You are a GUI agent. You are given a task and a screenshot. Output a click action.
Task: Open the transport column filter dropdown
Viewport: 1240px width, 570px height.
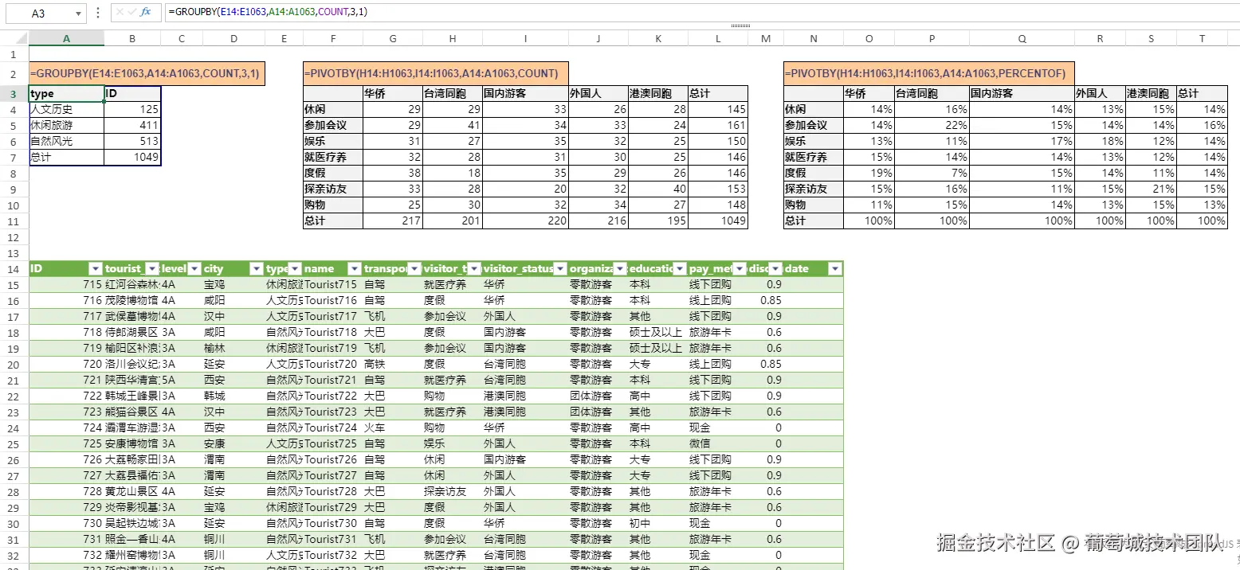[414, 269]
